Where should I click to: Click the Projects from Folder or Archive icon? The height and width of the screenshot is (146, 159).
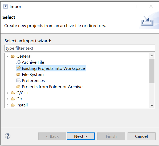(18, 87)
